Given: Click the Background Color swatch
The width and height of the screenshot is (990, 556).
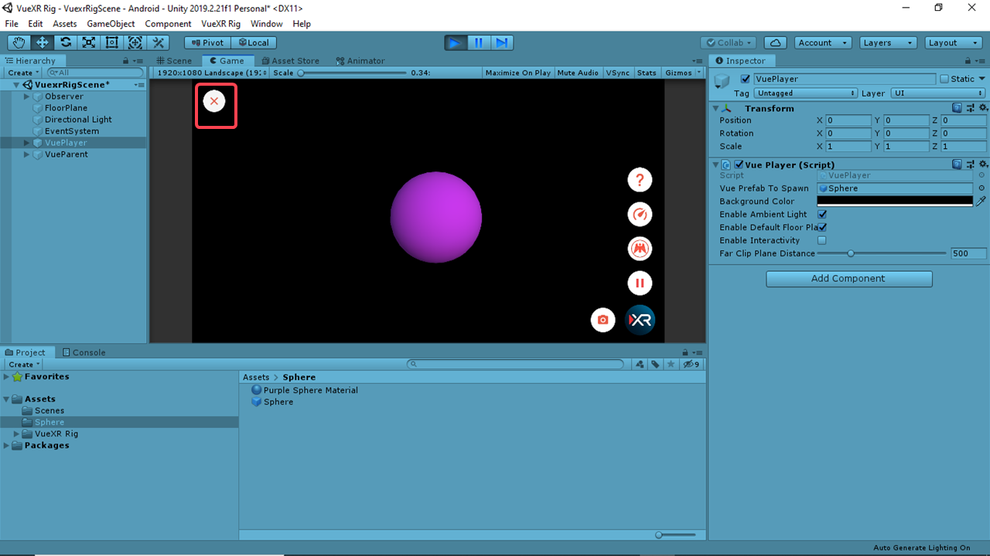Looking at the screenshot, I should tap(895, 202).
